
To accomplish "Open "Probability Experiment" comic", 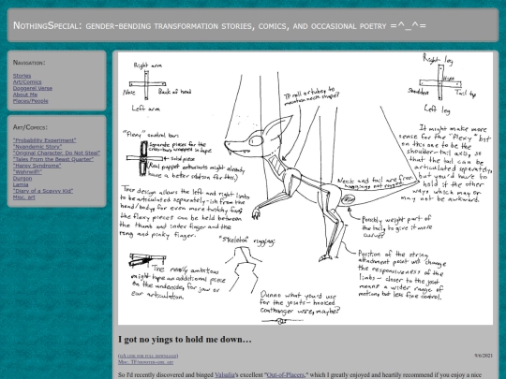I will [x=45, y=140].
